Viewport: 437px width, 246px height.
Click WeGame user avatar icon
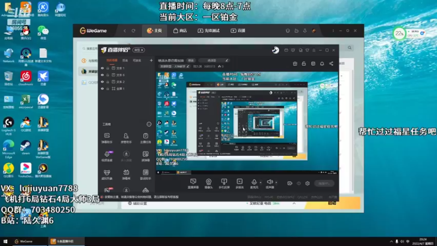pos(314,31)
